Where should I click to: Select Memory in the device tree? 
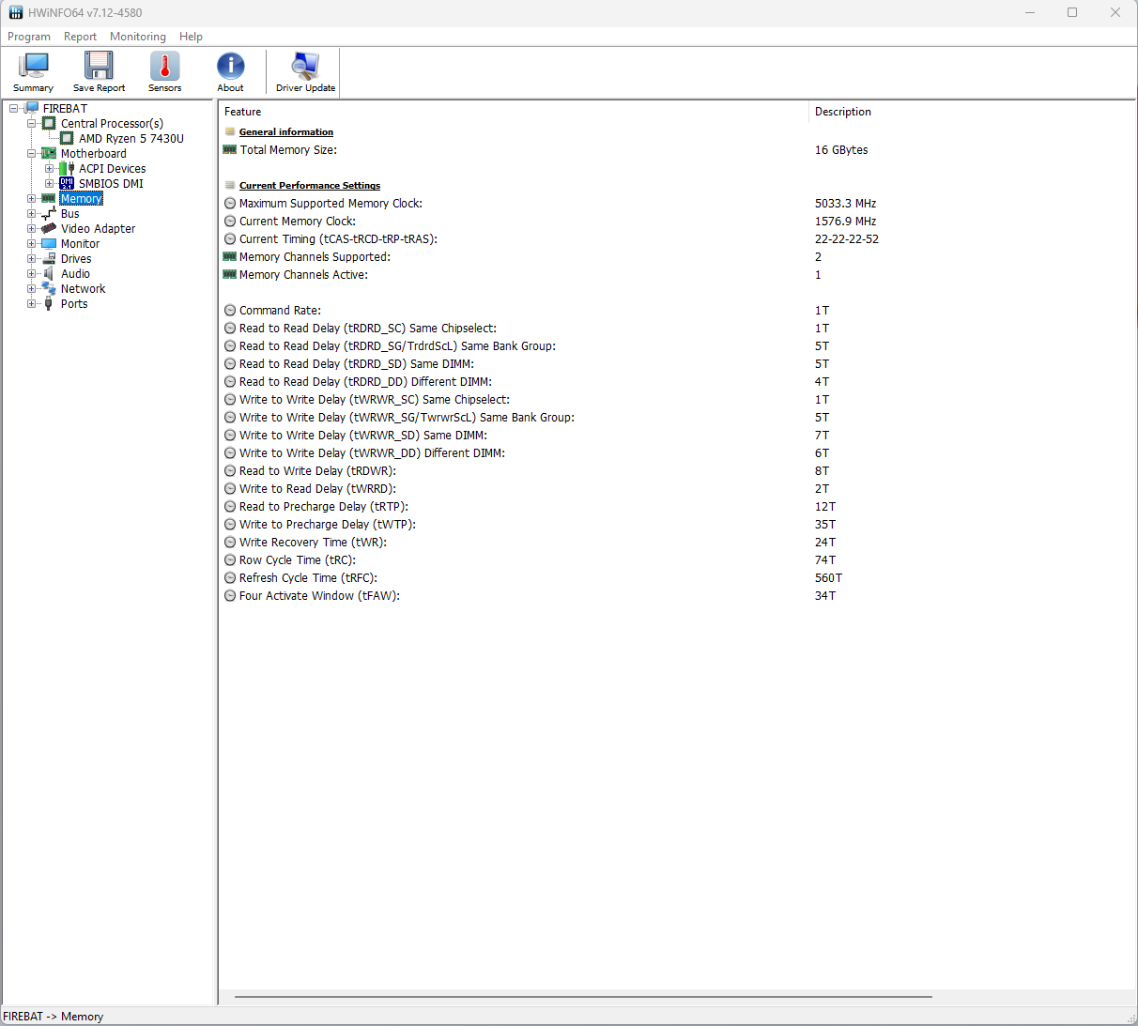pos(81,198)
